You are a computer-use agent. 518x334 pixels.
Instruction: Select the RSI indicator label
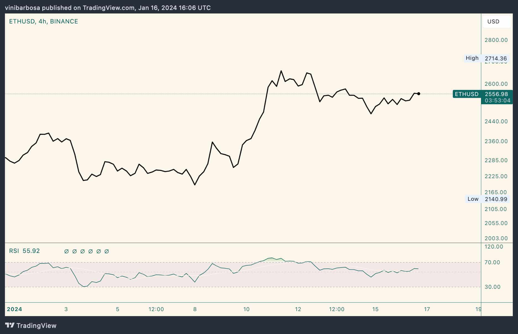click(x=14, y=251)
